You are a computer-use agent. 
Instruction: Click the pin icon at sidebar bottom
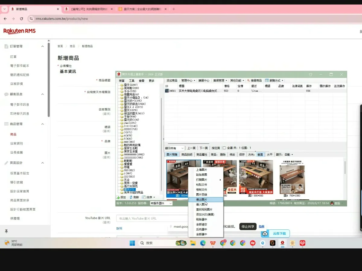click(x=6, y=231)
